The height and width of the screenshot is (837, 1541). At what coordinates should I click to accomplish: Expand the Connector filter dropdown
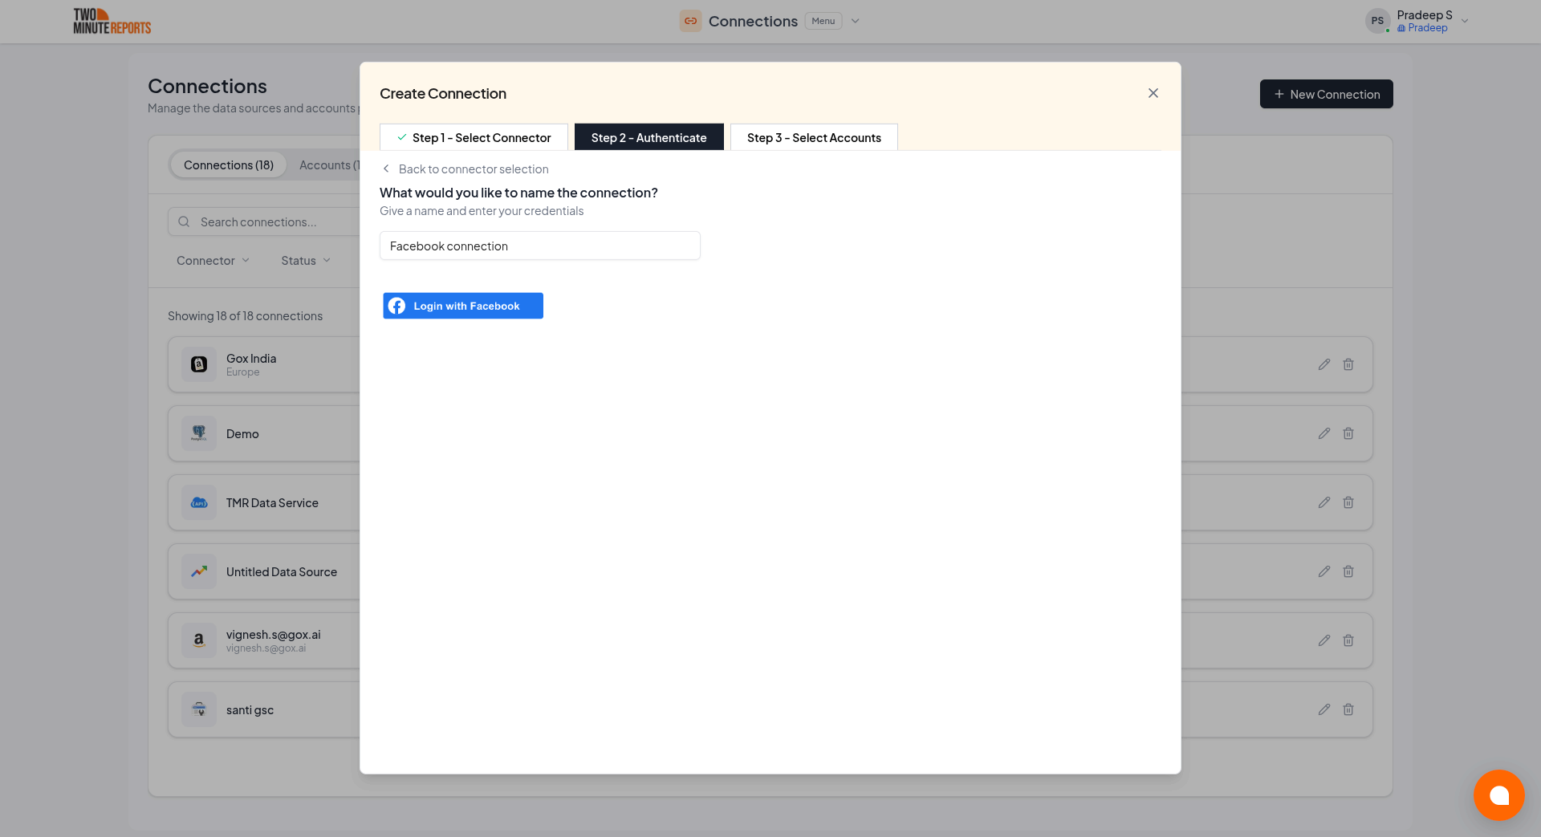(213, 261)
